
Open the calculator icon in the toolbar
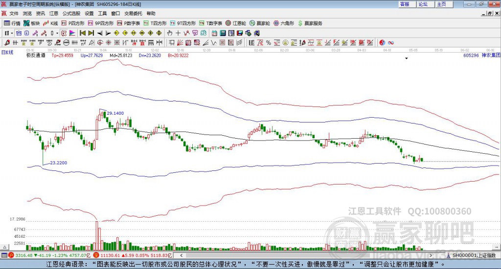coord(223,33)
